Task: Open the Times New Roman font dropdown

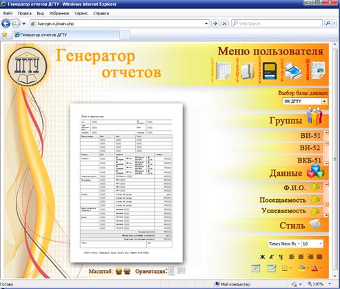Action: [x=285, y=243]
